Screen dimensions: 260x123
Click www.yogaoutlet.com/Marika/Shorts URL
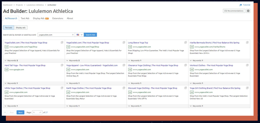tap(210, 47)
